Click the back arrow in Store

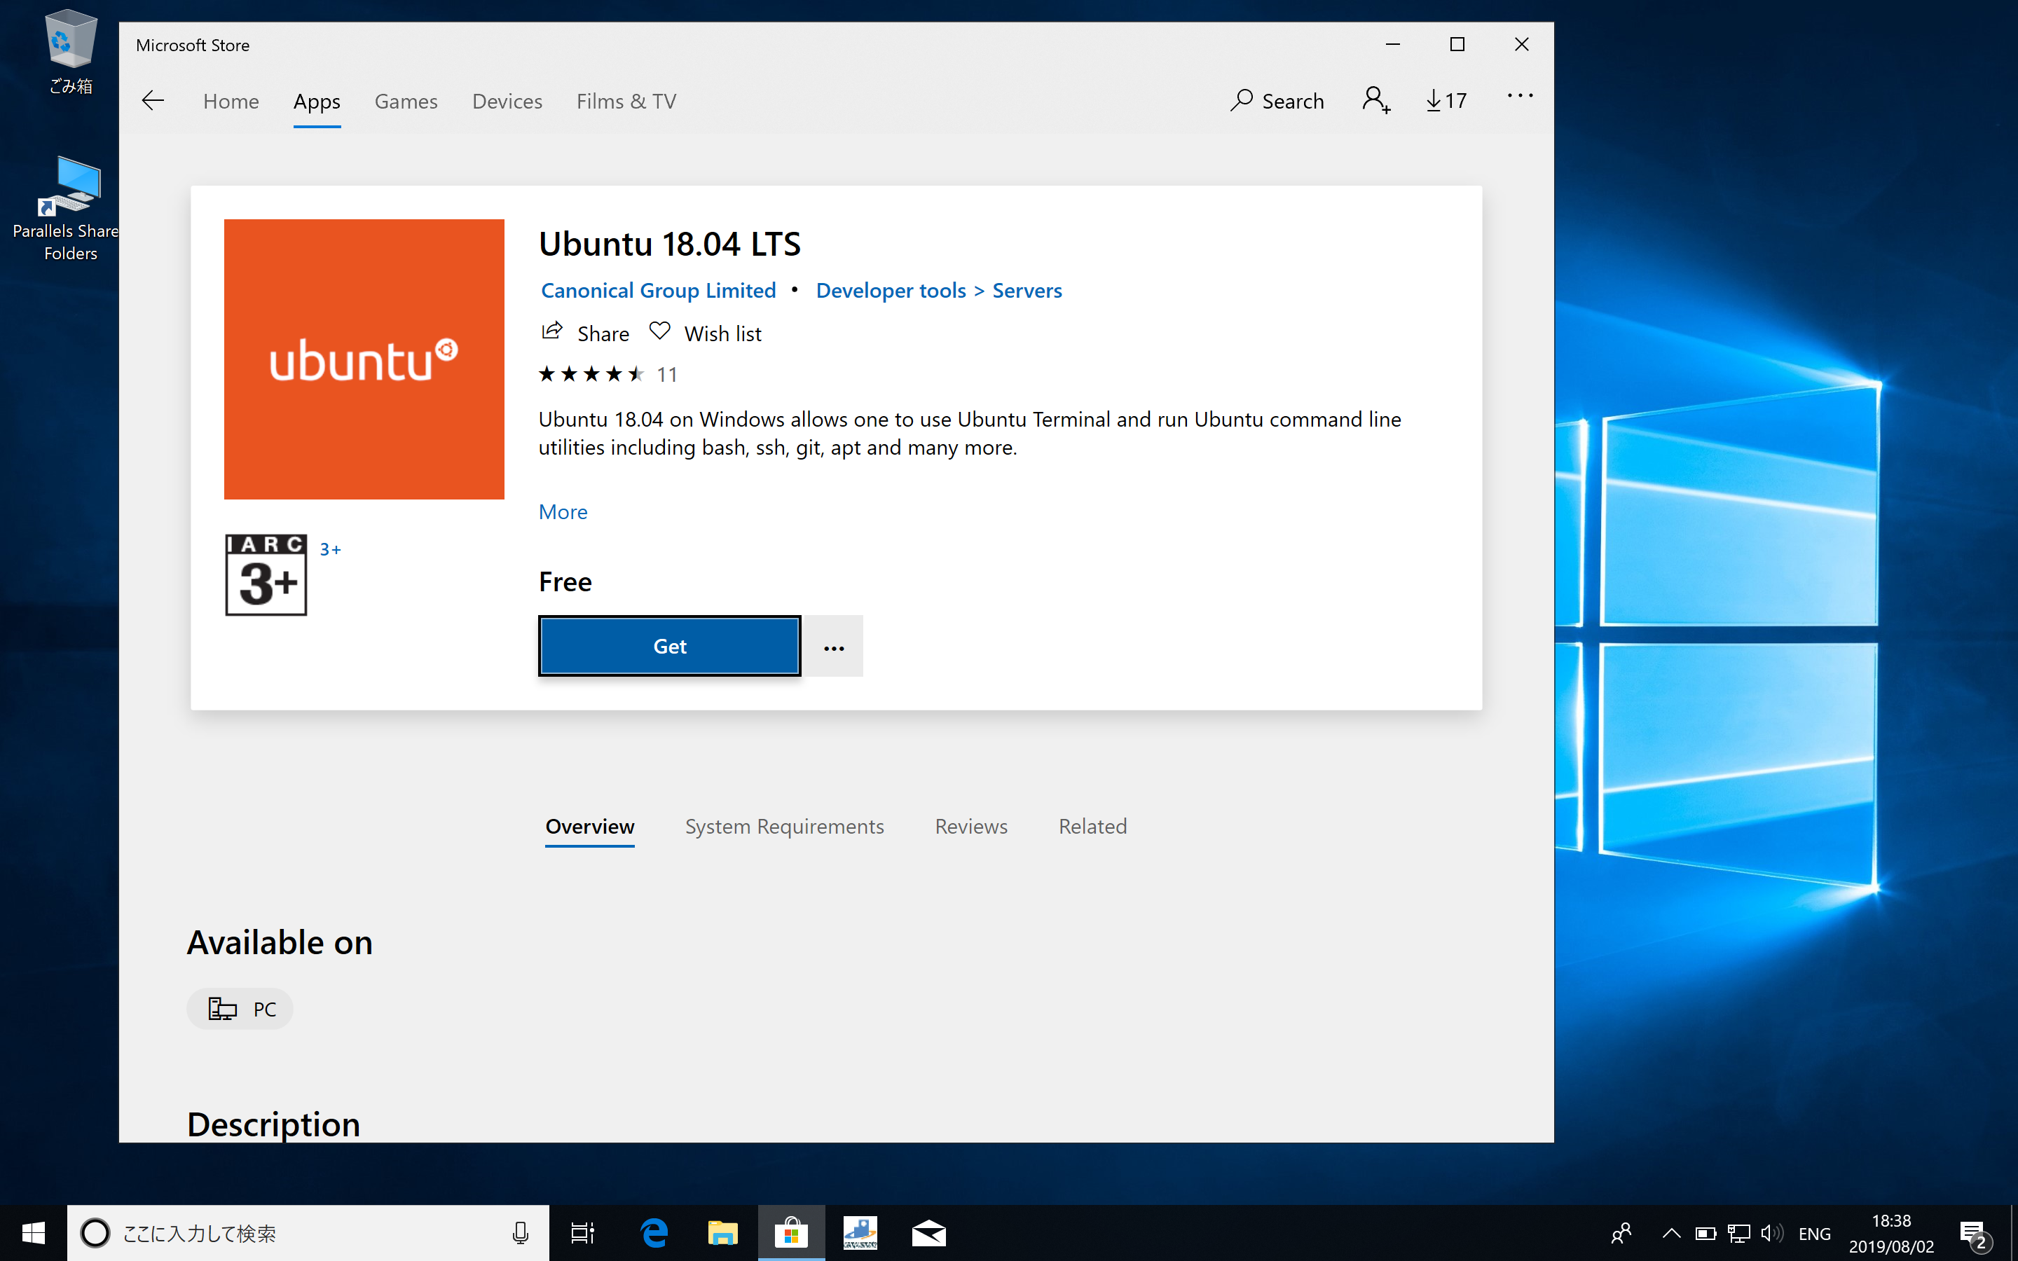(153, 101)
